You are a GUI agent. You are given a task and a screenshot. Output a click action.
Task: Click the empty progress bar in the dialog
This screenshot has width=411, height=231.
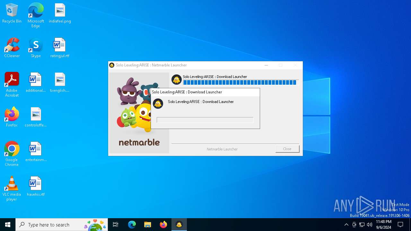205,120
